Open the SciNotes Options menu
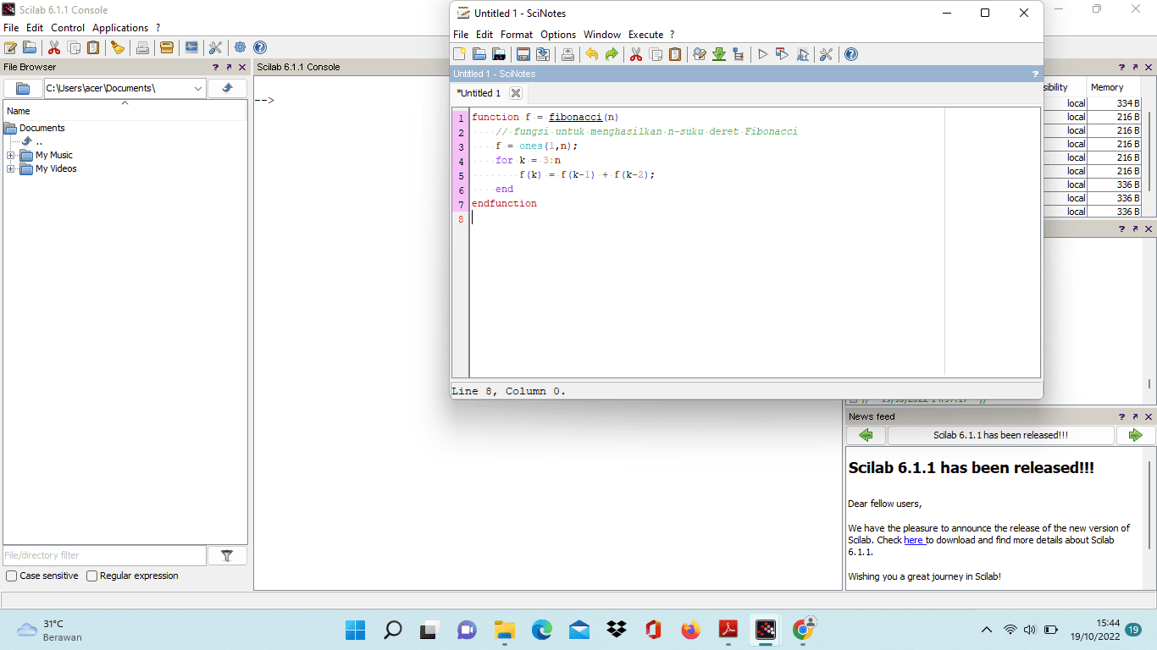 558,35
